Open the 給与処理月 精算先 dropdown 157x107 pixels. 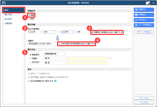42,44
